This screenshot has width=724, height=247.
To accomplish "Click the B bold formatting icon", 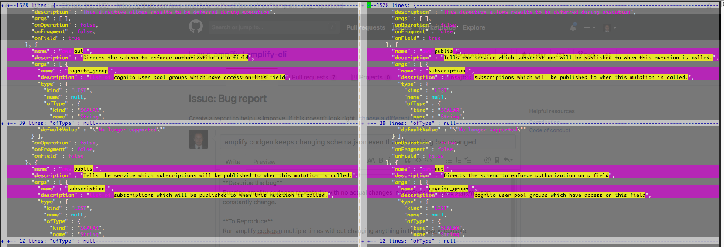I will (x=381, y=160).
